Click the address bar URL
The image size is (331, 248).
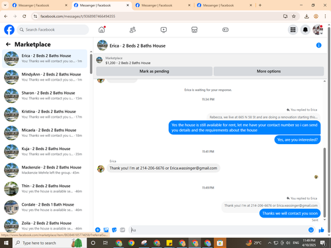[x=78, y=17]
